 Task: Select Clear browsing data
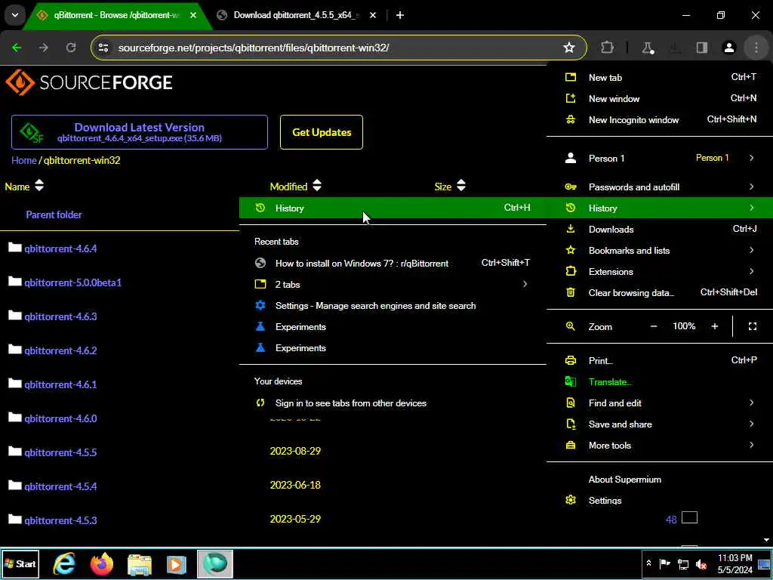[660, 293]
